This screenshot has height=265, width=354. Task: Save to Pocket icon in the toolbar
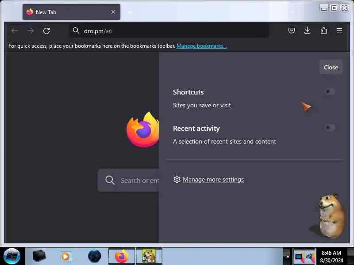click(x=292, y=30)
